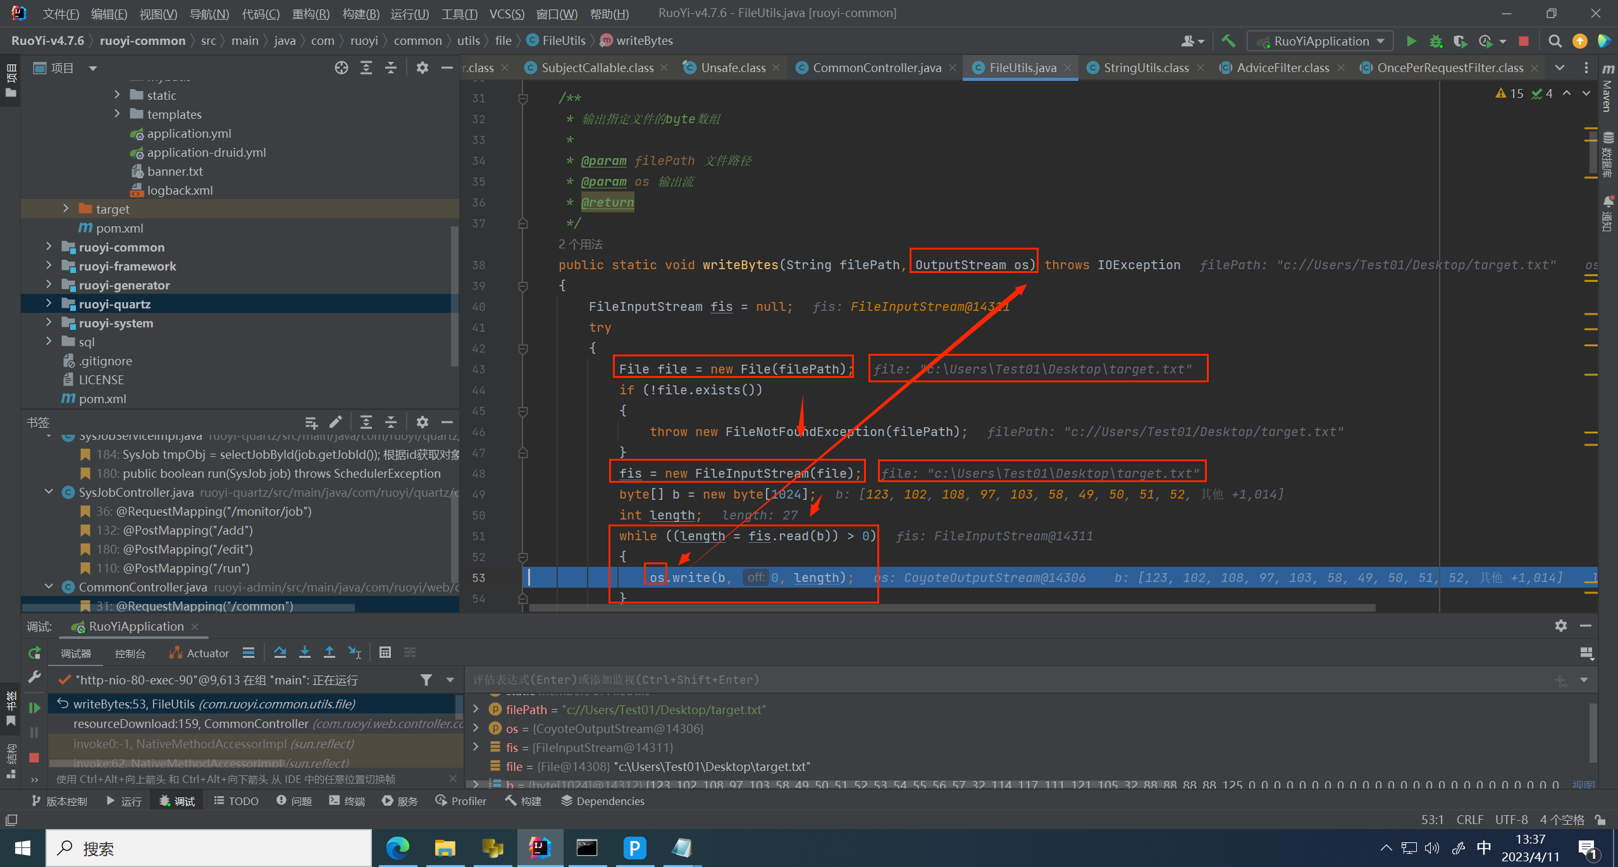Image resolution: width=1618 pixels, height=867 pixels.
Task: Click the filter icon in frames panel
Action: click(426, 680)
